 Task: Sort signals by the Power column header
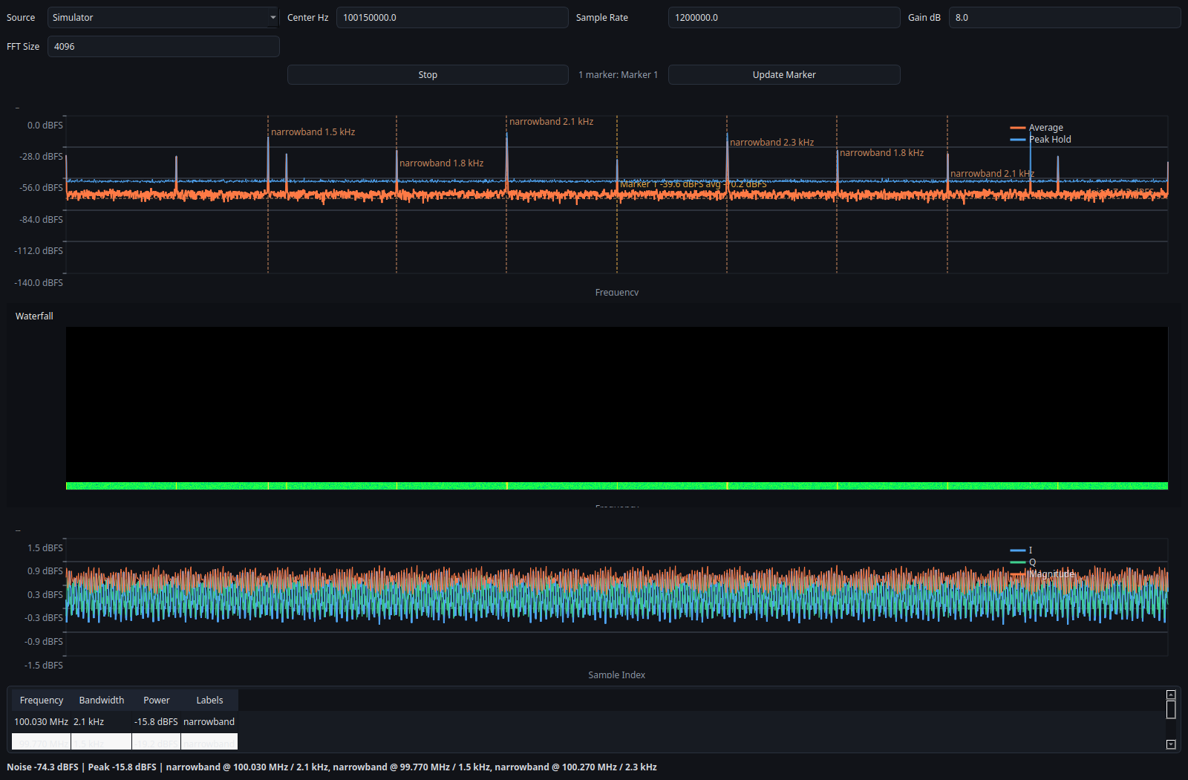click(157, 700)
